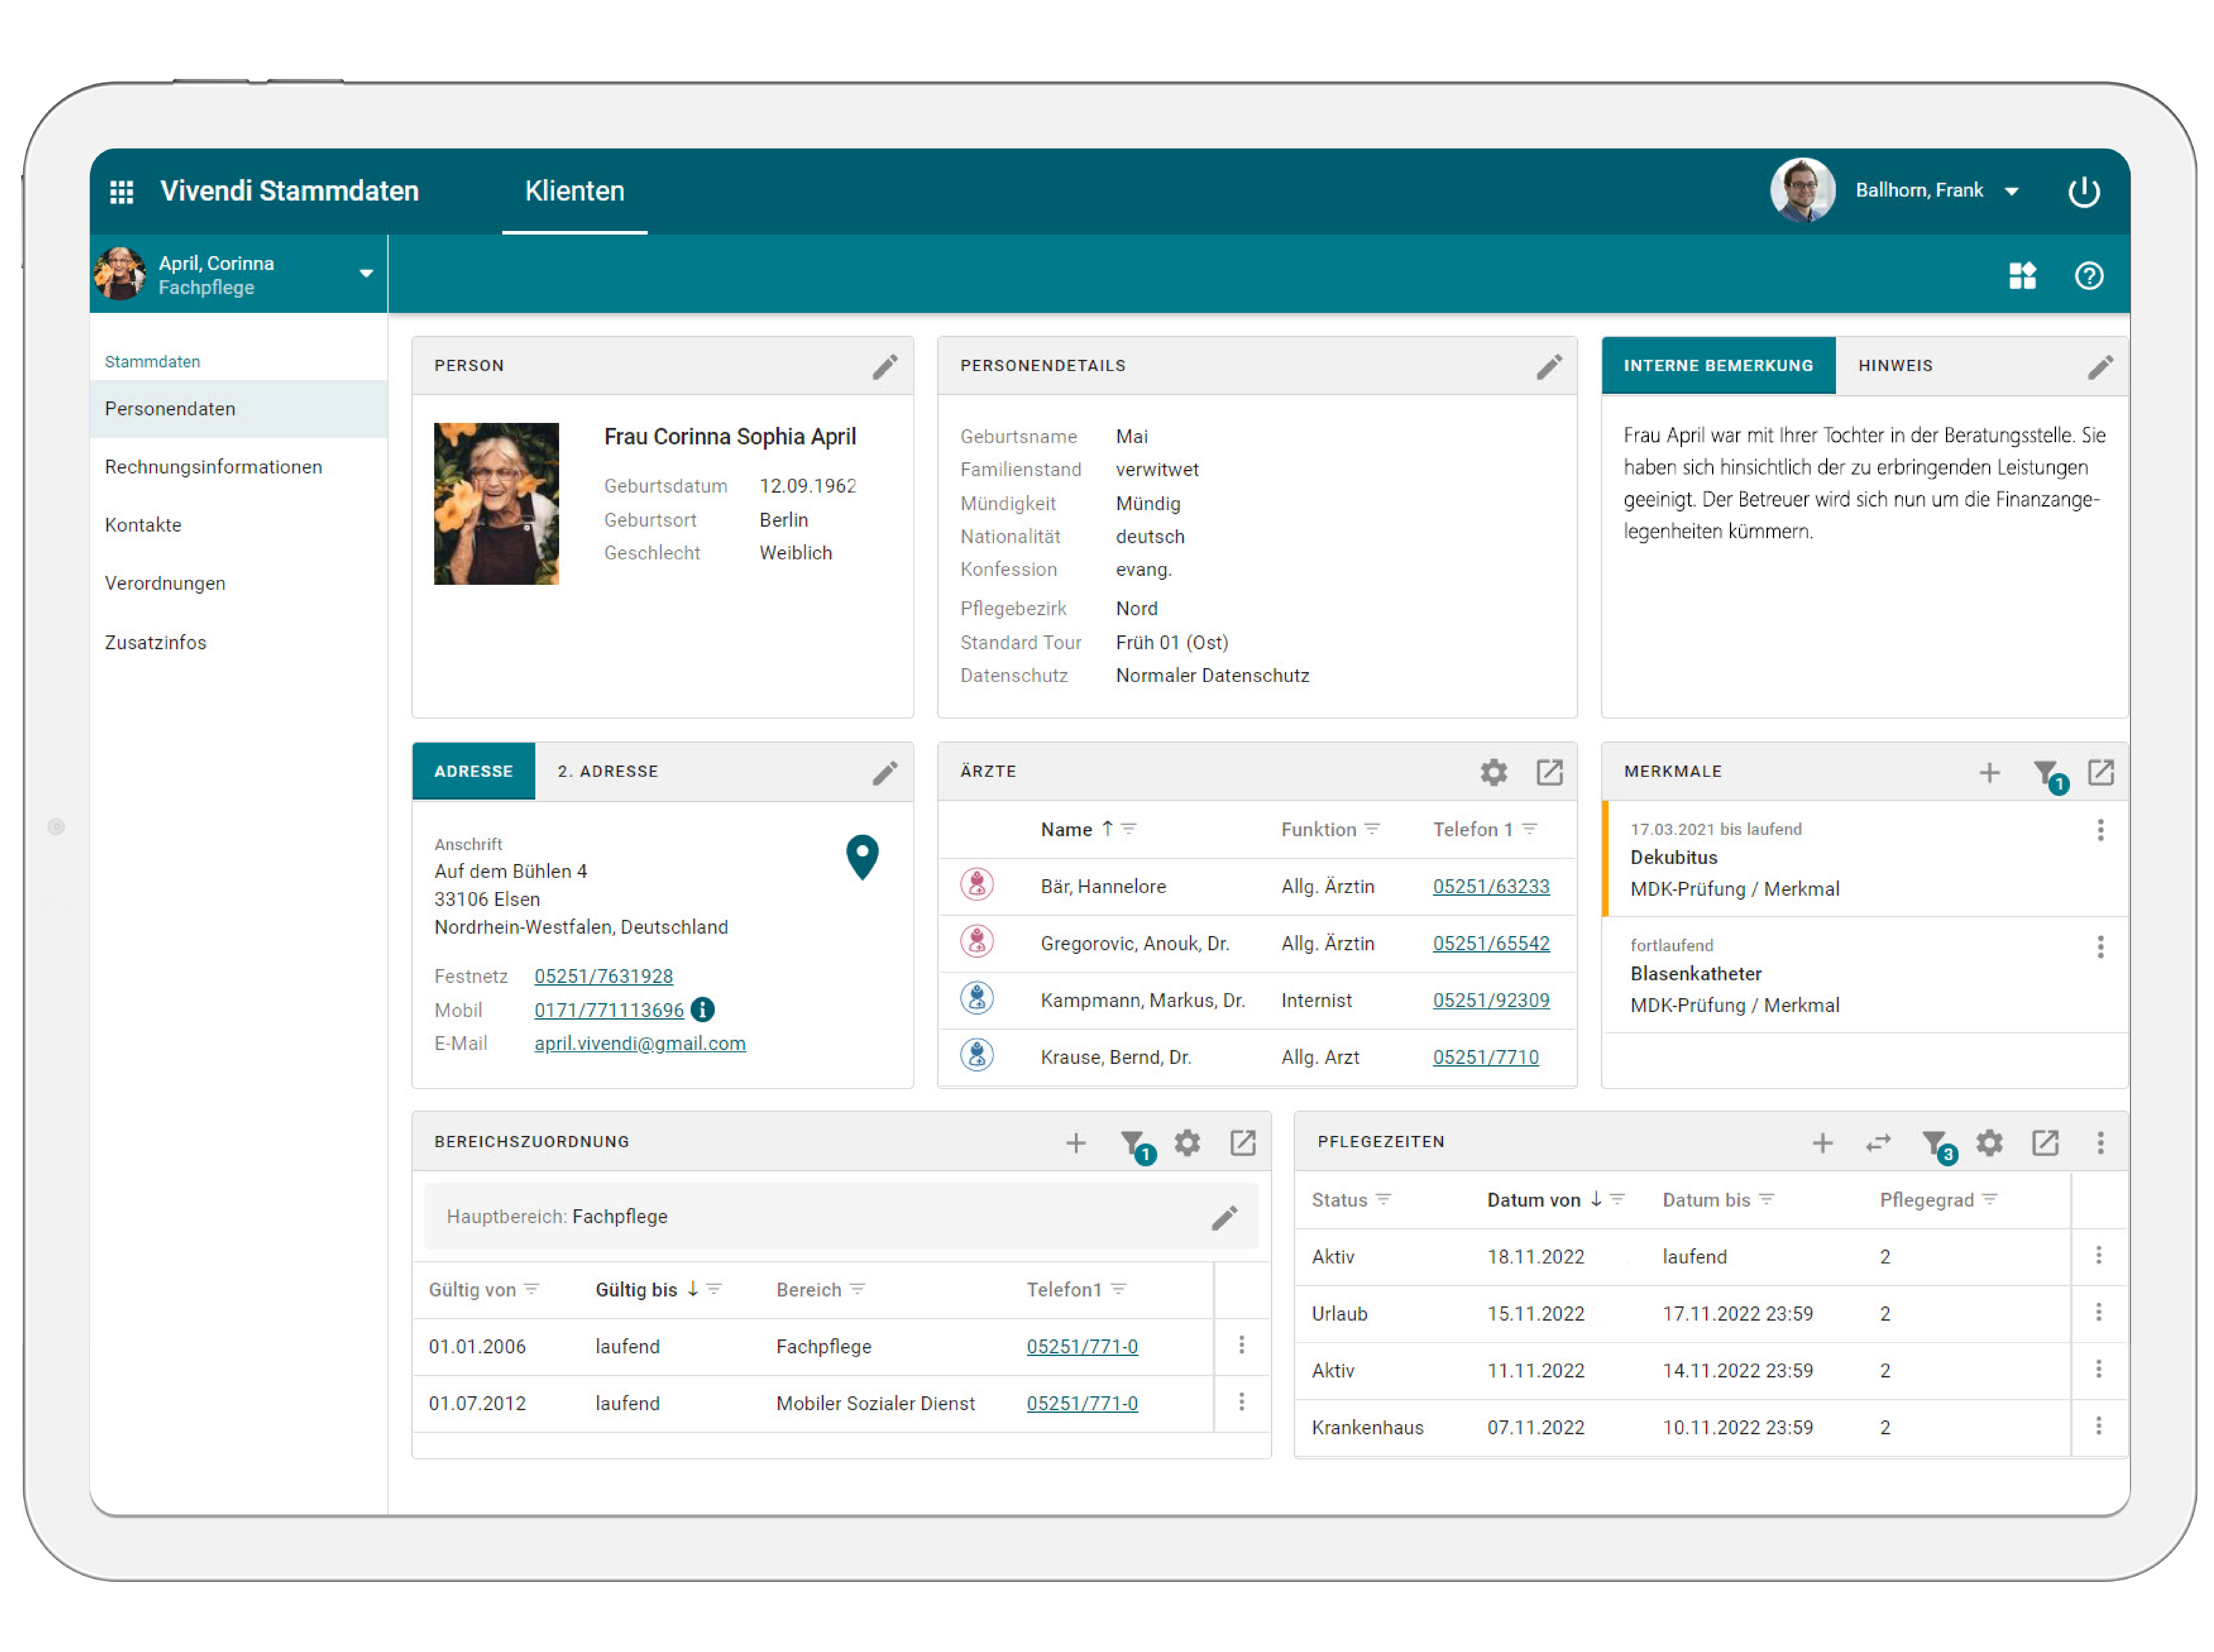Switch to the 2. Adresse tab

click(608, 772)
